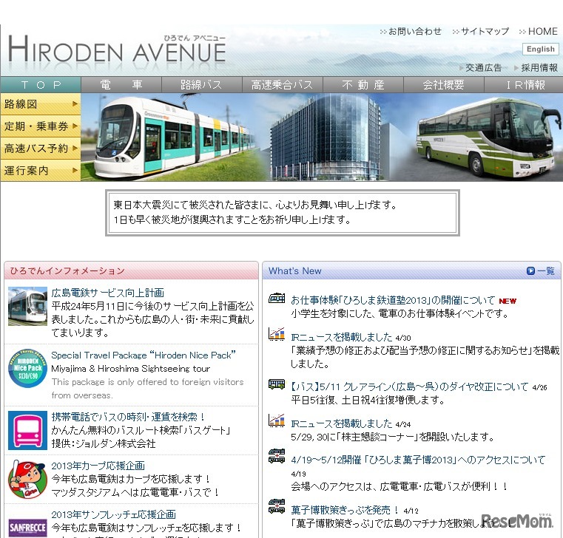
Task: Open the 高速バス予約 side menu item
Action: [41, 149]
